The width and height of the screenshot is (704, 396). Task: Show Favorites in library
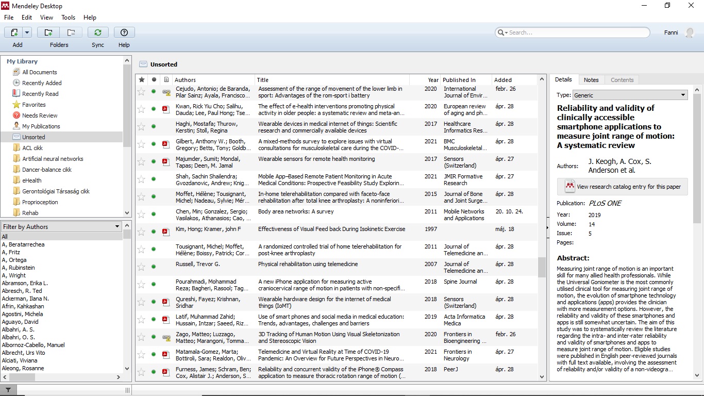(x=34, y=105)
